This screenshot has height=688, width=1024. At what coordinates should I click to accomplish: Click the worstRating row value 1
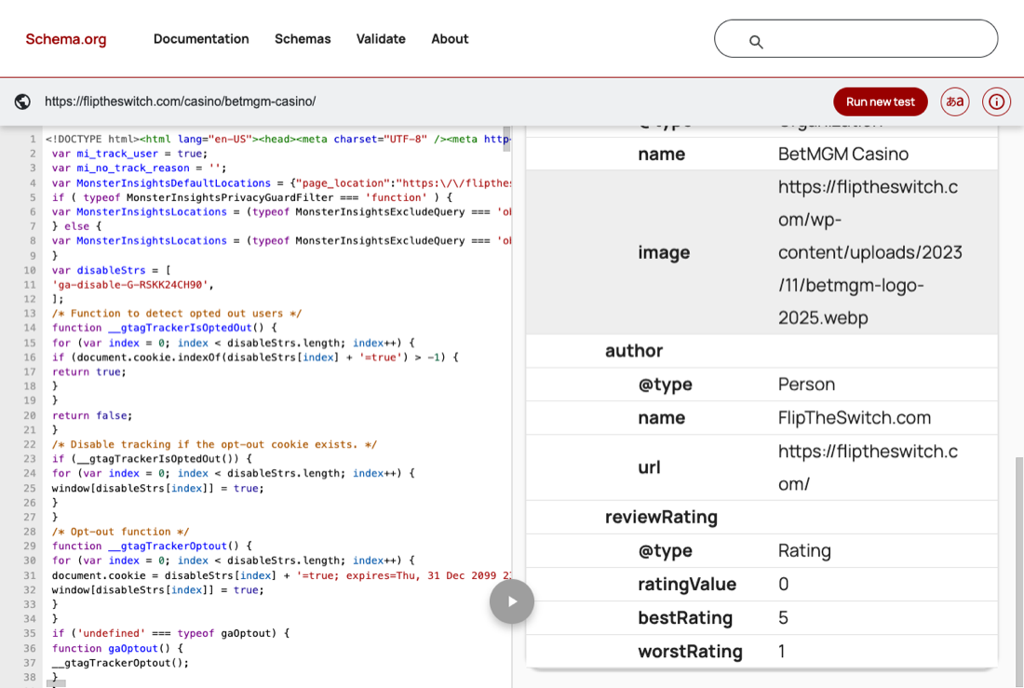782,652
